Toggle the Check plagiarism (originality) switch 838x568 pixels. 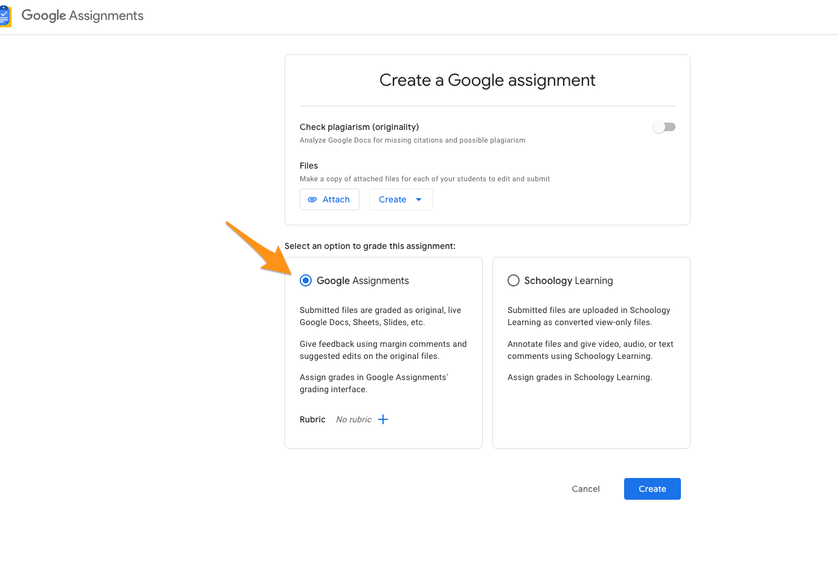point(664,127)
